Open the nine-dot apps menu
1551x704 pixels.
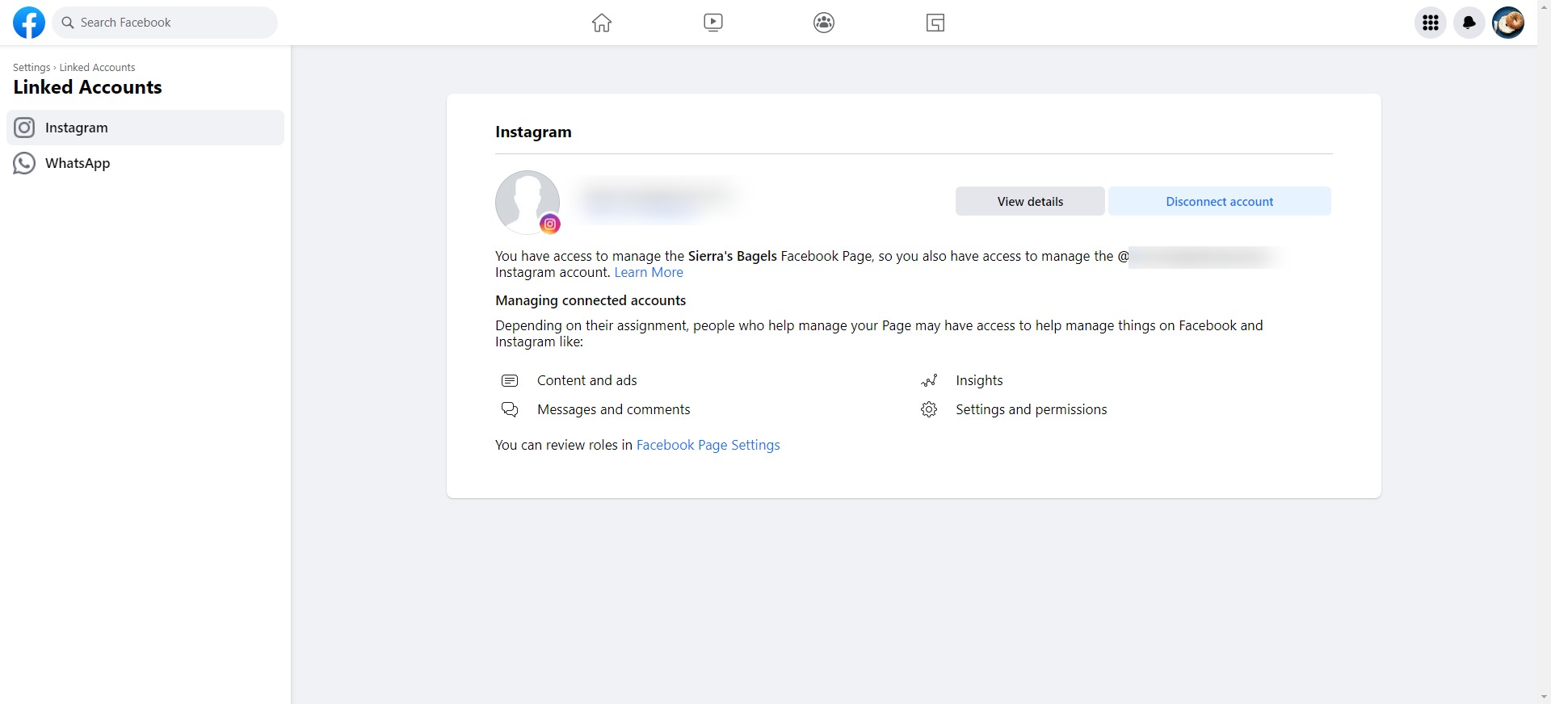(x=1431, y=23)
